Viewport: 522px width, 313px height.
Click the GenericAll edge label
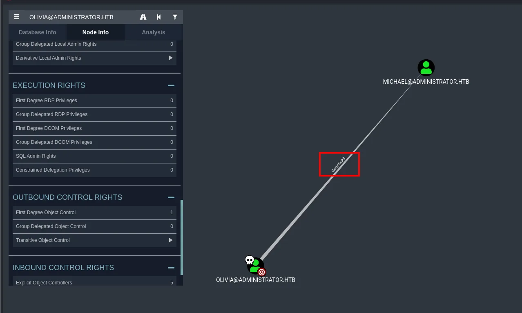click(x=339, y=164)
